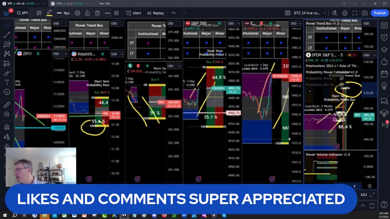This screenshot has width=390, height=219.
Task: Open the watchlist panel icon
Action: click(x=384, y=26)
